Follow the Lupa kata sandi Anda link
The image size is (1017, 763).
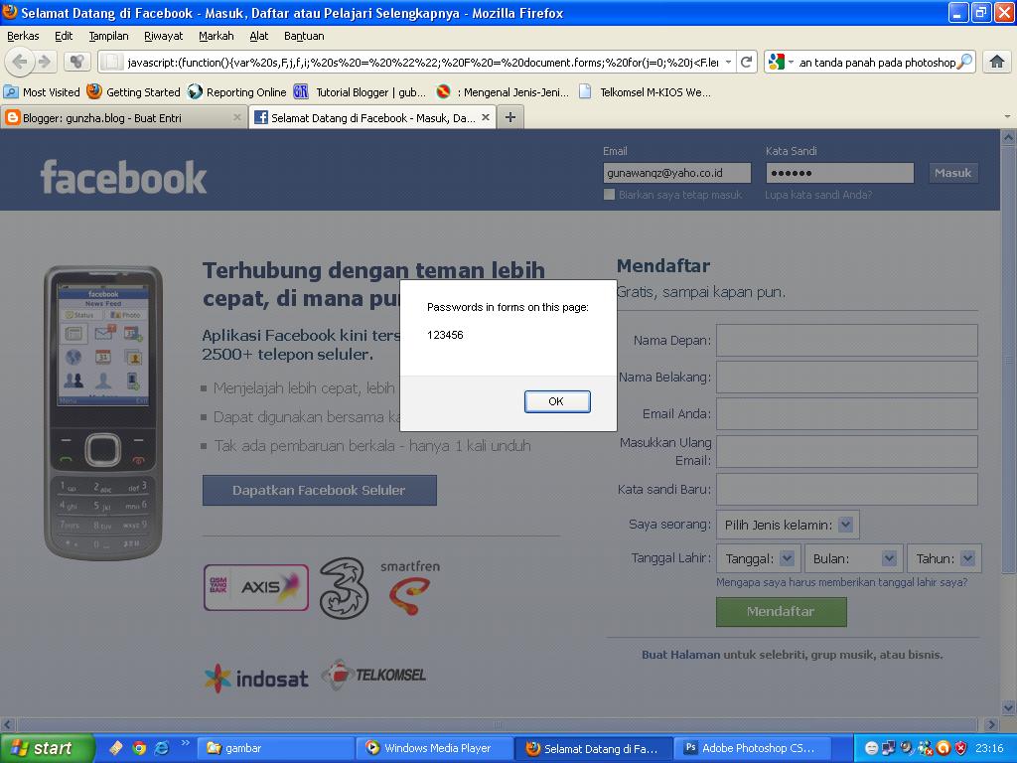[x=818, y=195]
